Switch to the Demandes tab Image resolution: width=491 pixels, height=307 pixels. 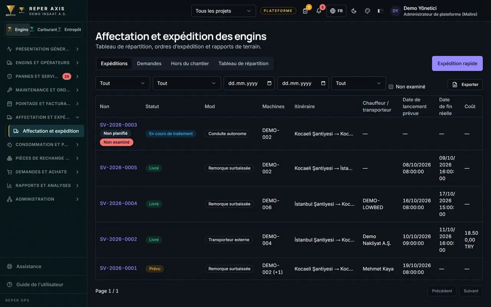pyautogui.click(x=149, y=63)
